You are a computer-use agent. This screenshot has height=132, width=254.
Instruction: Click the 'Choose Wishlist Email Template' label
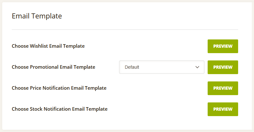point(48,46)
